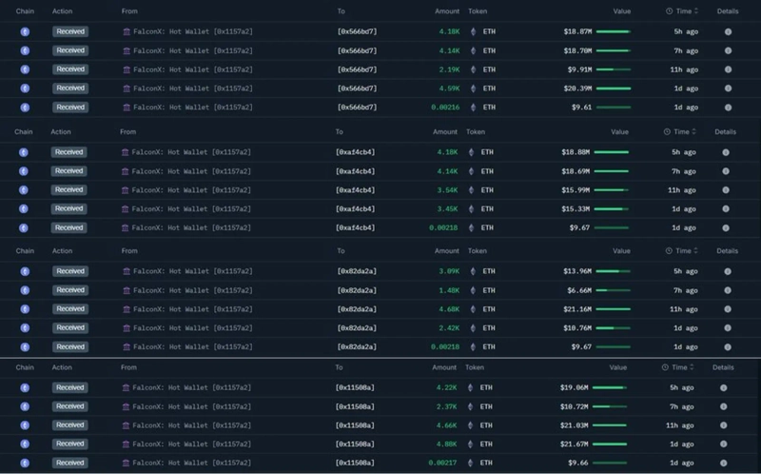This screenshot has width=761, height=474.
Task: Open details icon for the $15.99M transfer
Action: coord(726,190)
